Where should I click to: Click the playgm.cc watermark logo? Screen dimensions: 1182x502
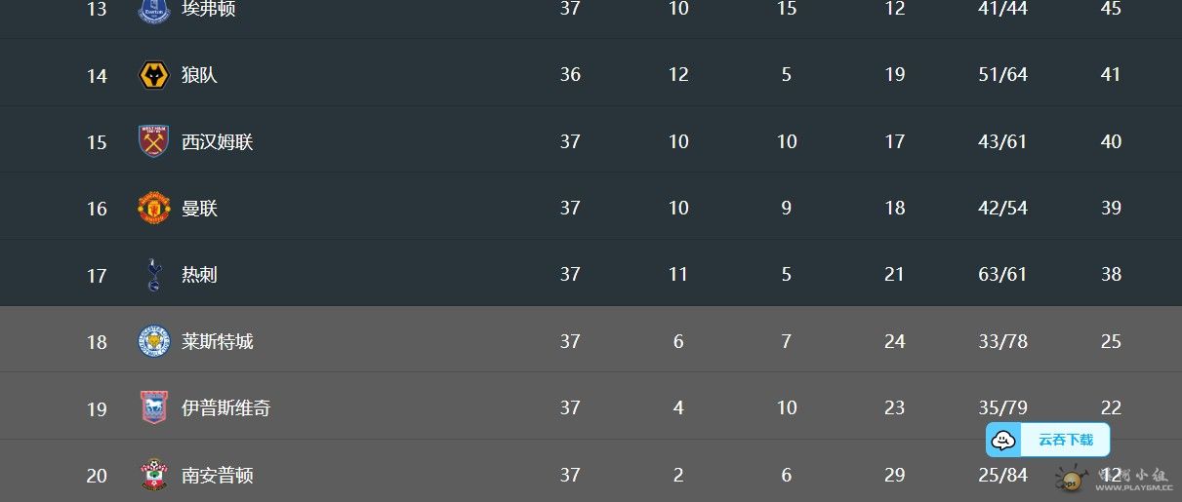coord(1115,478)
